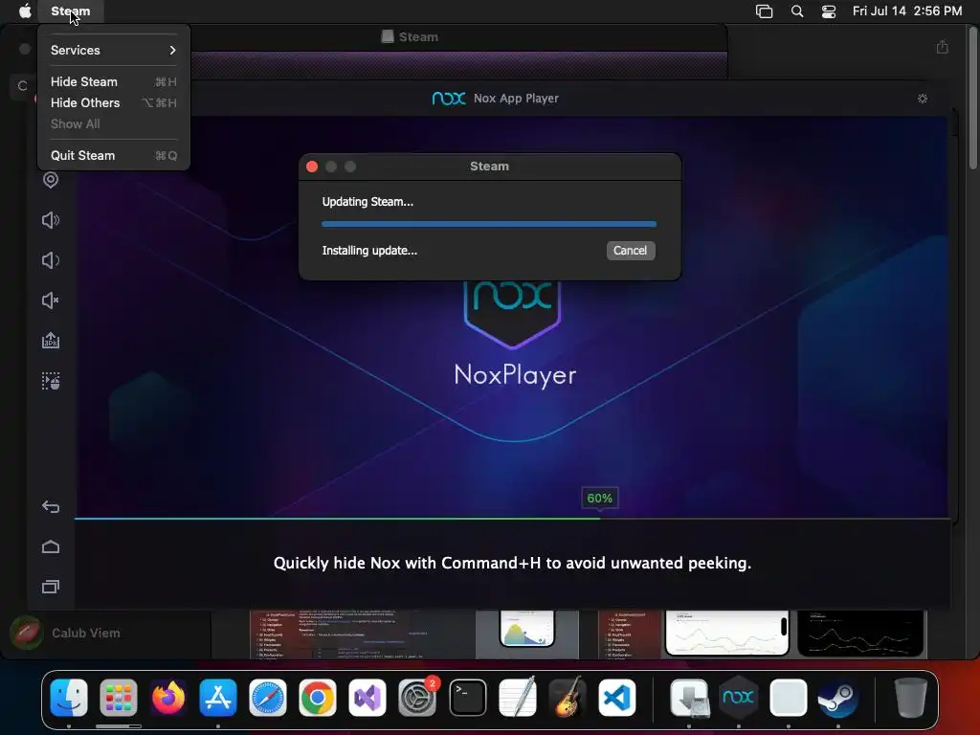Click the Stage Manager menu bar icon
The height and width of the screenshot is (735, 980).
pyautogui.click(x=764, y=11)
